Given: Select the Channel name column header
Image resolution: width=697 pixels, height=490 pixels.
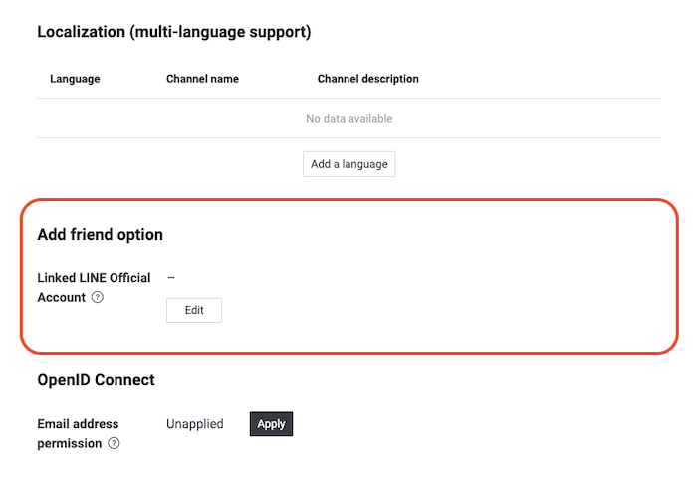Looking at the screenshot, I should (202, 79).
